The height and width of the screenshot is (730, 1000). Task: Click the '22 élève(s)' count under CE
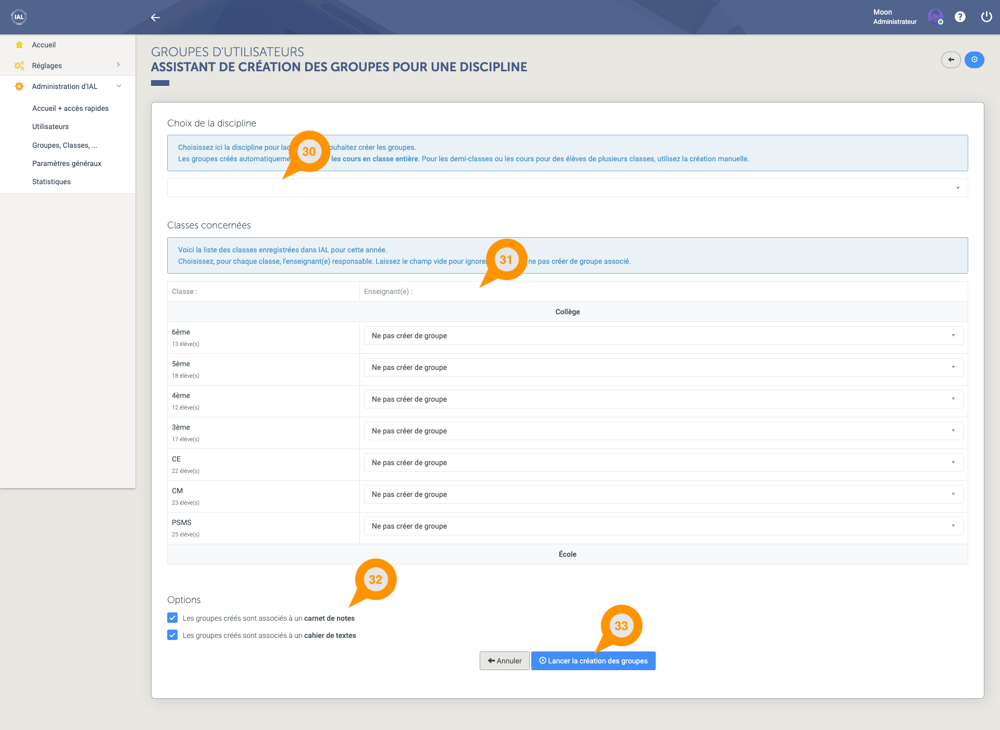click(185, 471)
